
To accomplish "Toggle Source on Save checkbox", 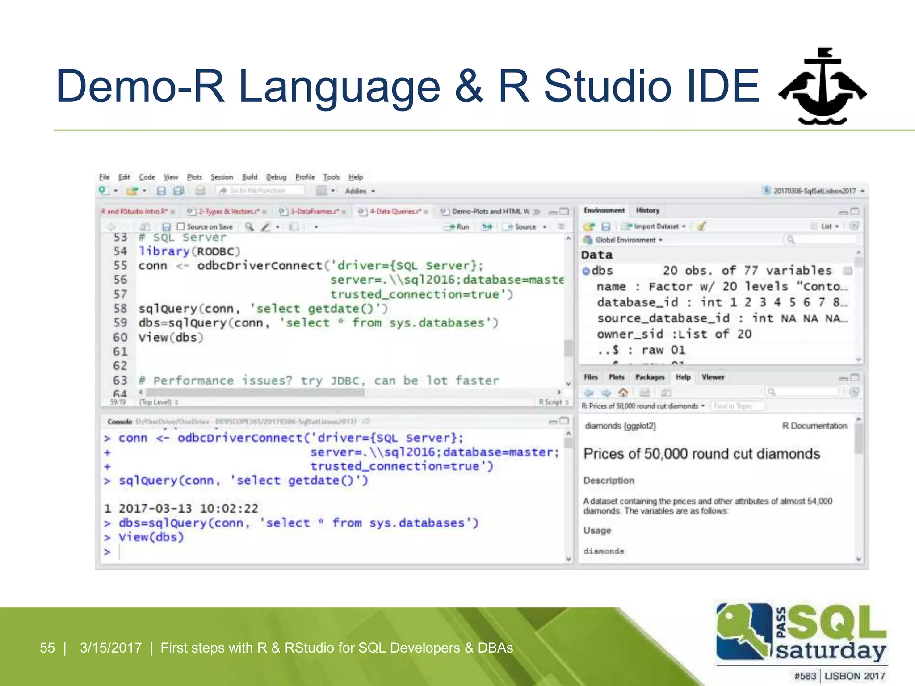I will tap(180, 226).
